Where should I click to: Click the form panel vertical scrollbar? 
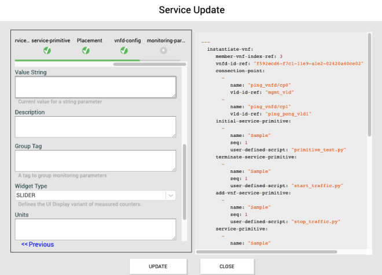185,182
